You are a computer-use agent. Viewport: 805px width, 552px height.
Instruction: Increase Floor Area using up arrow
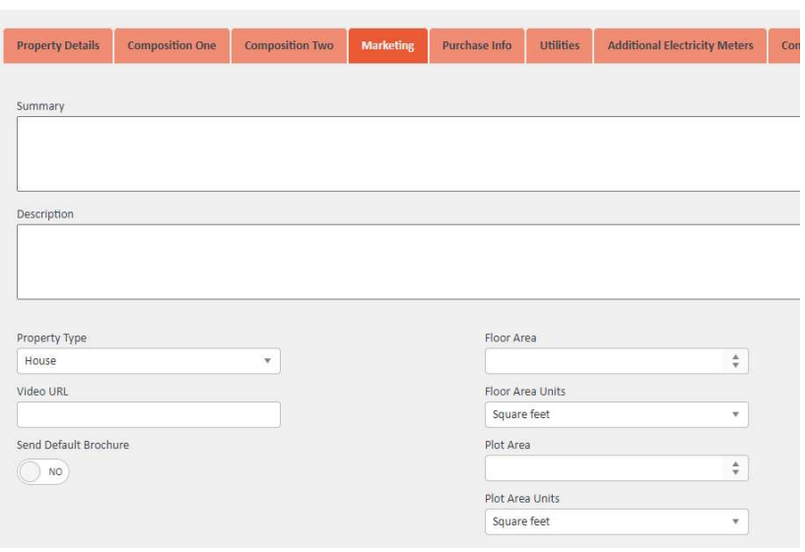(x=734, y=357)
